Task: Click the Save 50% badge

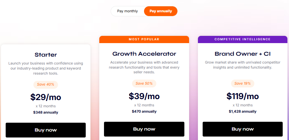Action: coord(144,83)
